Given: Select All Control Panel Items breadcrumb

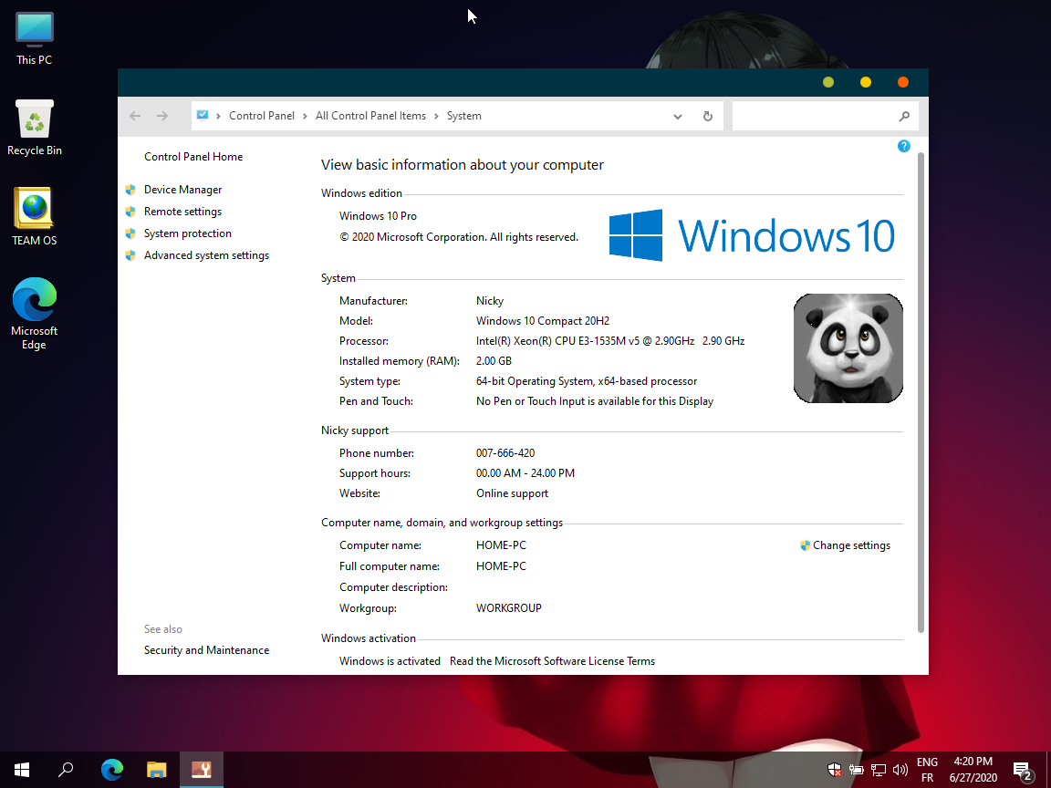Looking at the screenshot, I should pos(370,116).
